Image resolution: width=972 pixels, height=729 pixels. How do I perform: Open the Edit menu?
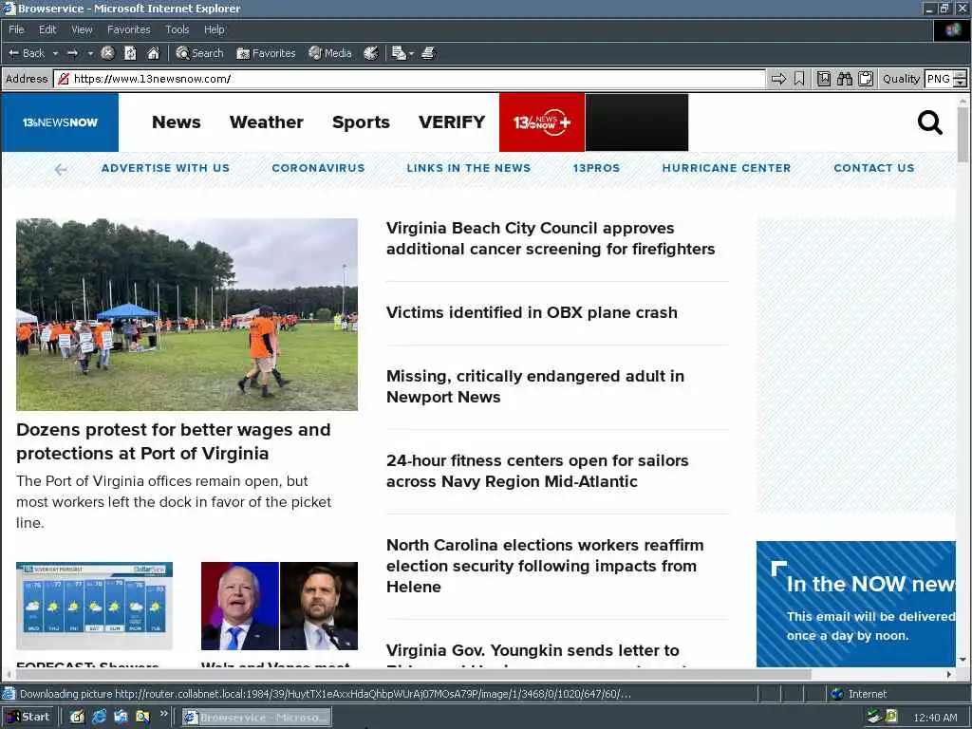(x=47, y=29)
